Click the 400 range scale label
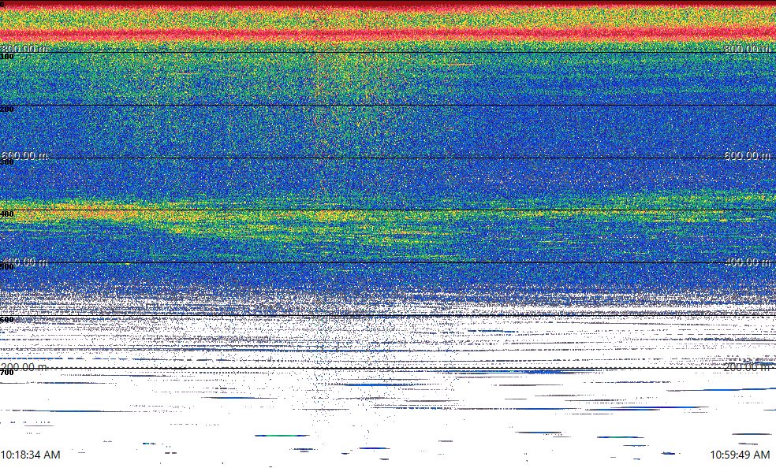The width and height of the screenshot is (776, 468). tap(7, 214)
